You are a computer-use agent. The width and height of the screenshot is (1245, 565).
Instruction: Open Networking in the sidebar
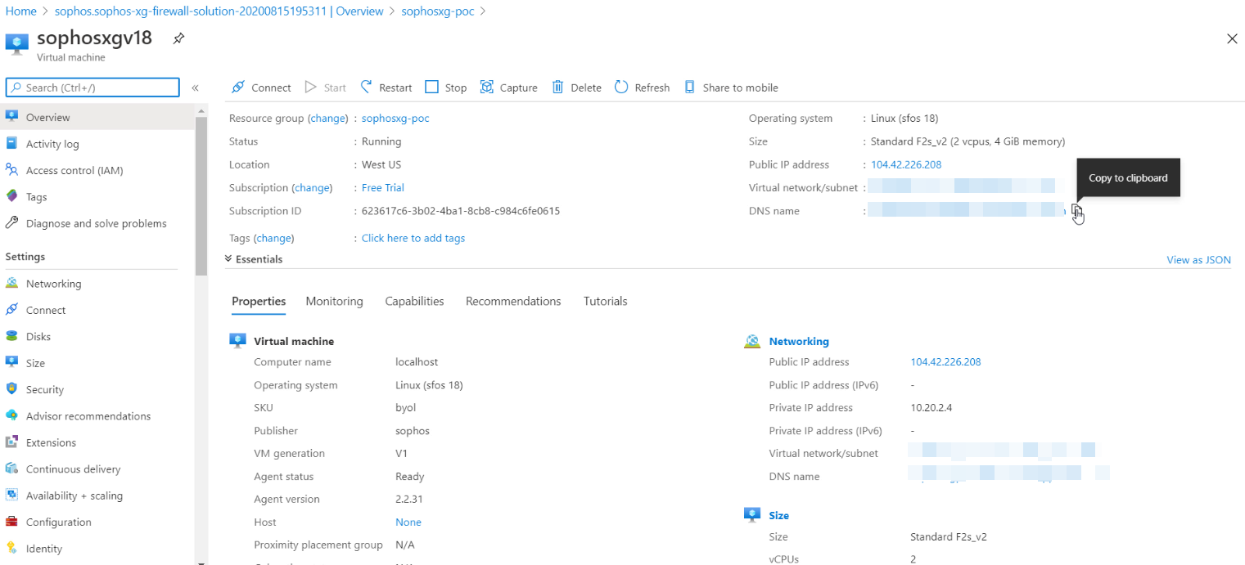tap(53, 284)
